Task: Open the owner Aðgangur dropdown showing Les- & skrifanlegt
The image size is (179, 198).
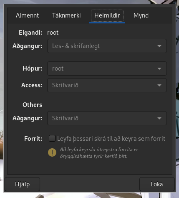Action: click(x=107, y=46)
